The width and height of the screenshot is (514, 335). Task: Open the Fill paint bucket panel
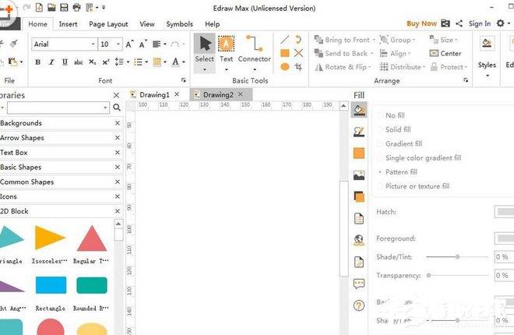(x=359, y=110)
